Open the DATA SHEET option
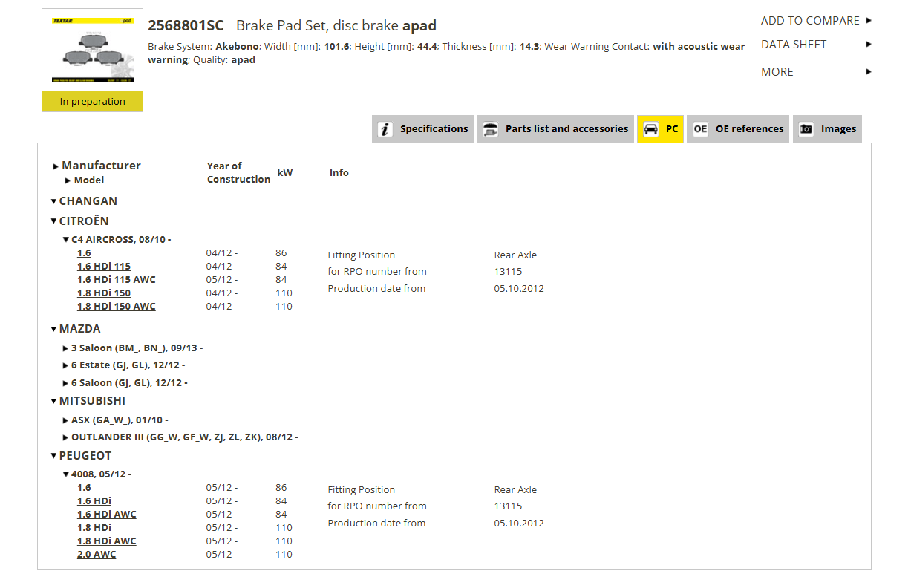The height and width of the screenshot is (574, 911). 794,45
